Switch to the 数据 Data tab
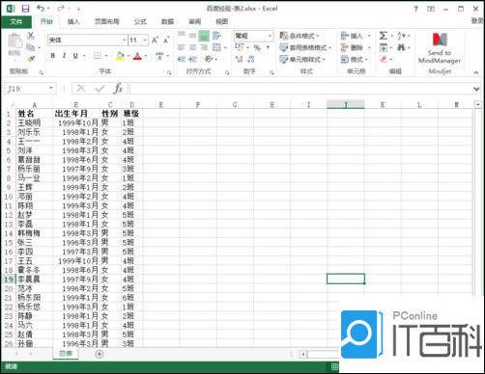 (x=167, y=21)
